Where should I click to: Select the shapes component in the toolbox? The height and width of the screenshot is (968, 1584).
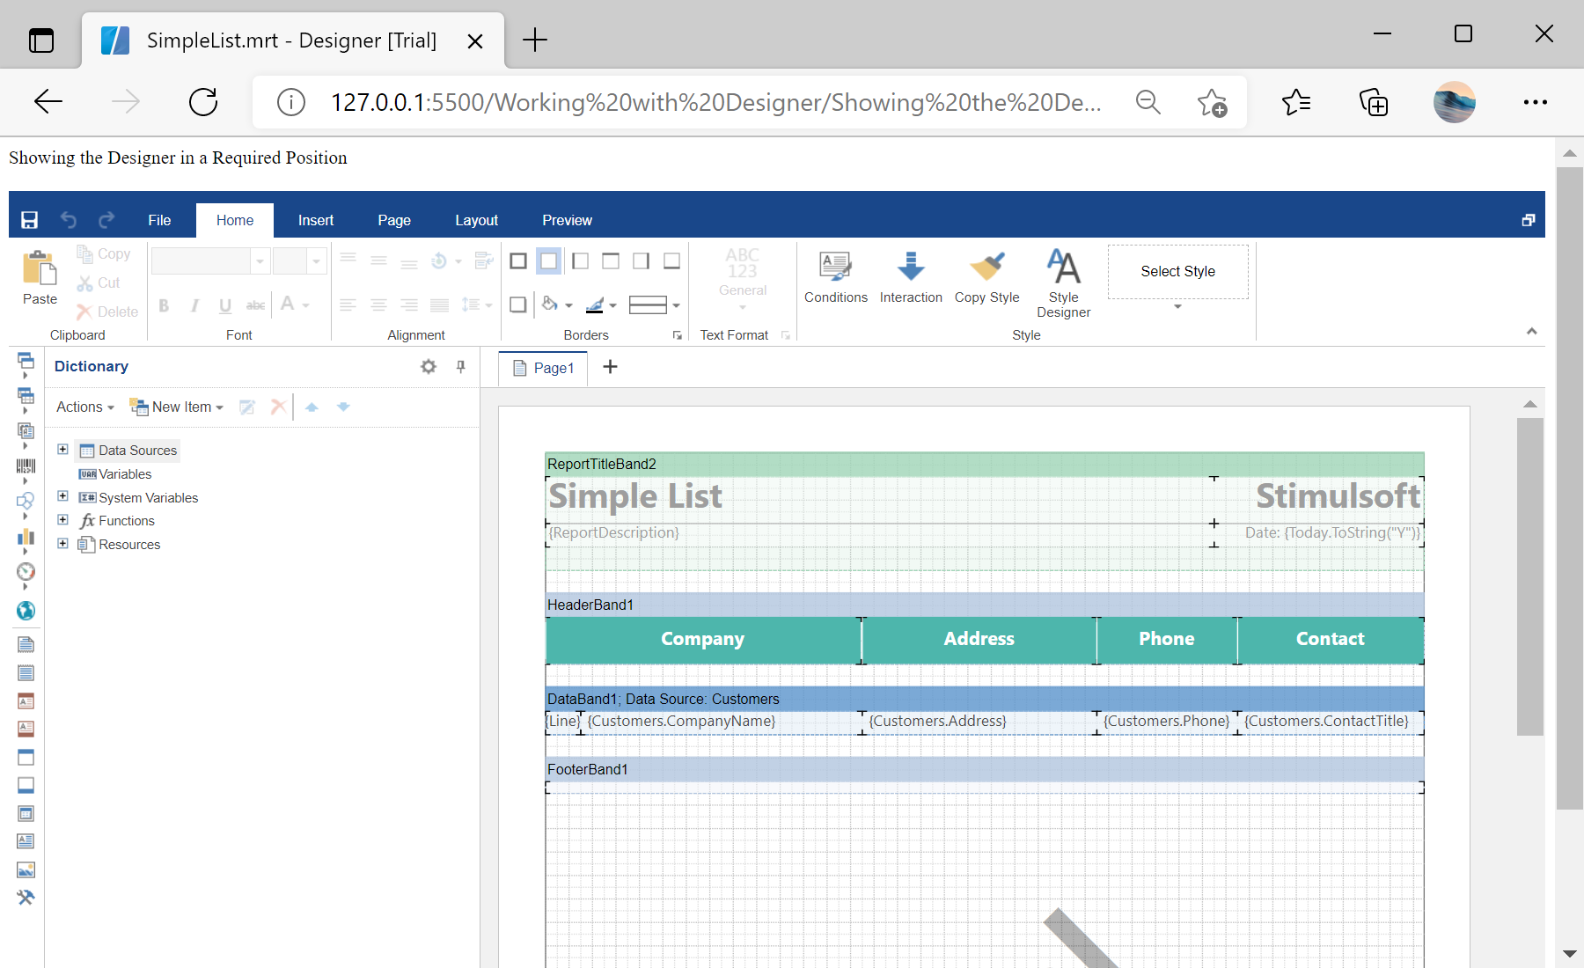click(x=26, y=502)
